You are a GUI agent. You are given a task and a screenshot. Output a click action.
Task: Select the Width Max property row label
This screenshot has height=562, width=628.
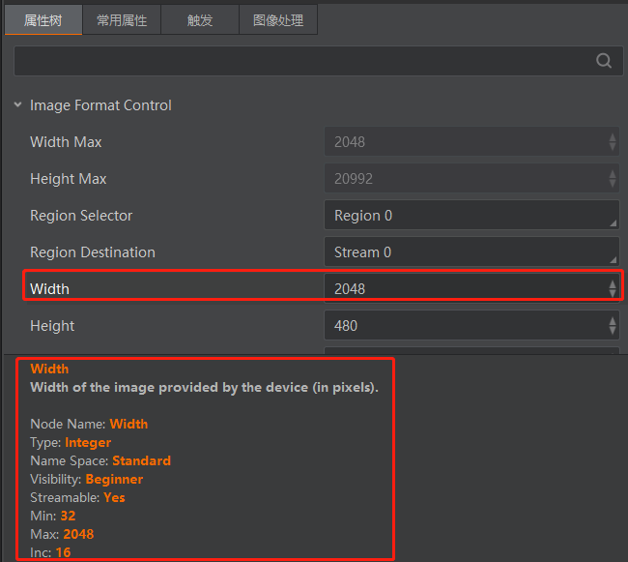pos(66,142)
